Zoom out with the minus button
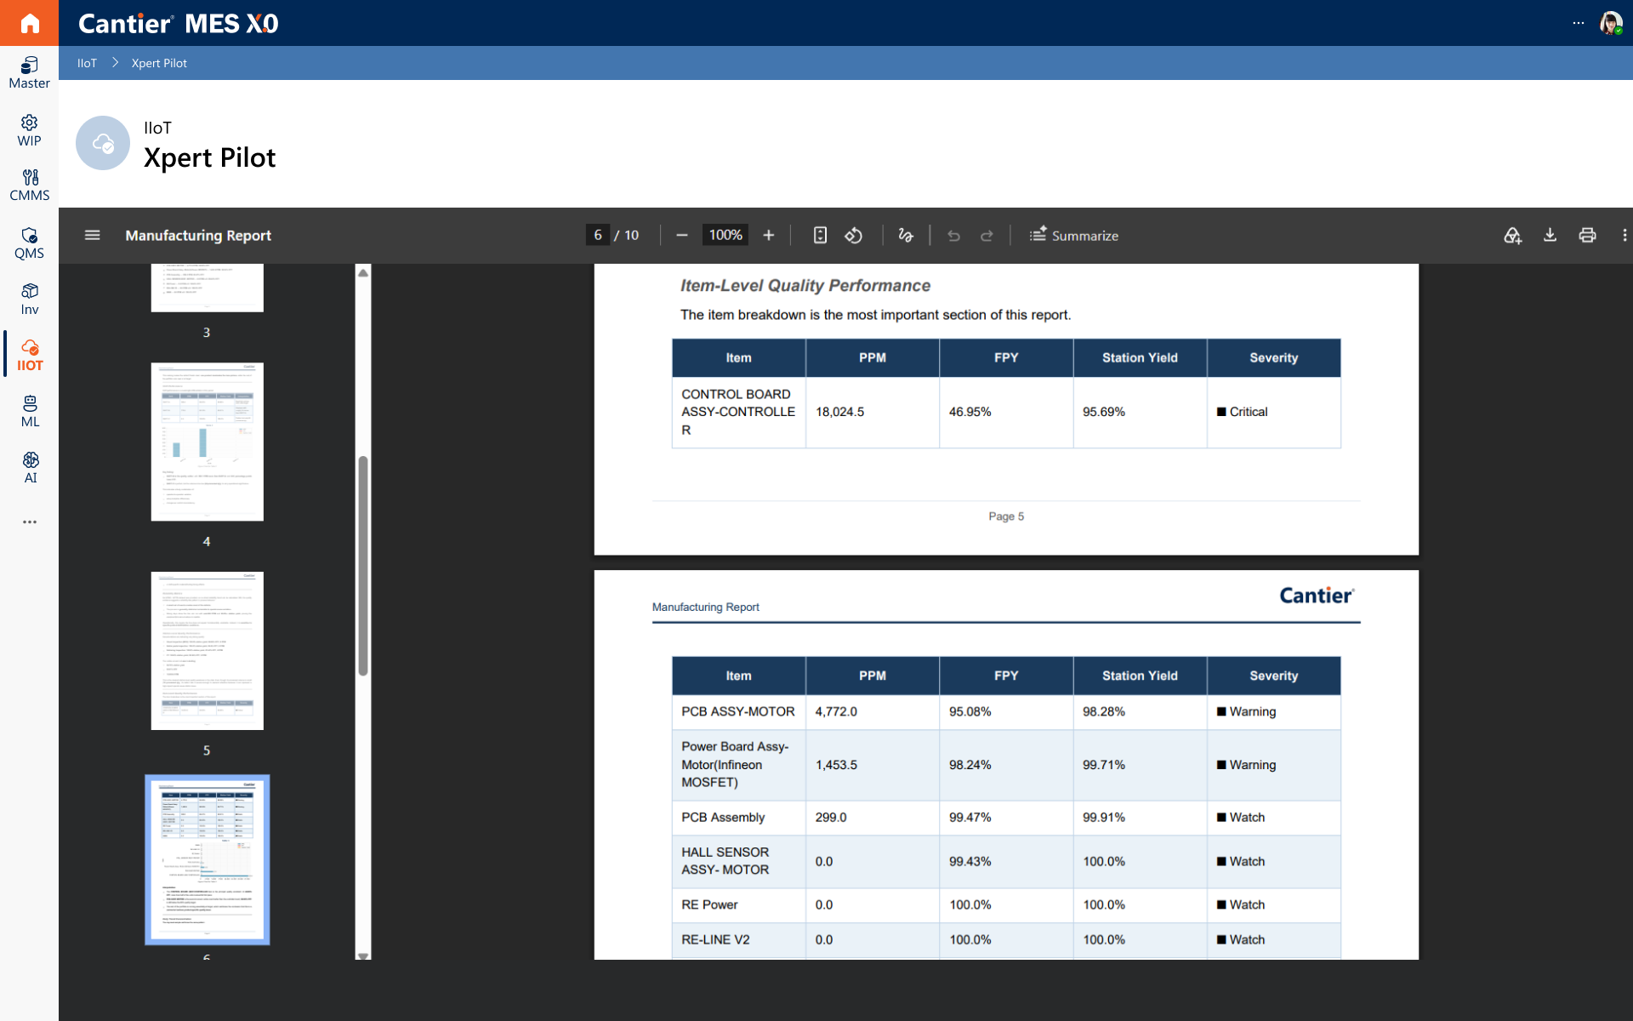The image size is (1633, 1021). pos(681,235)
